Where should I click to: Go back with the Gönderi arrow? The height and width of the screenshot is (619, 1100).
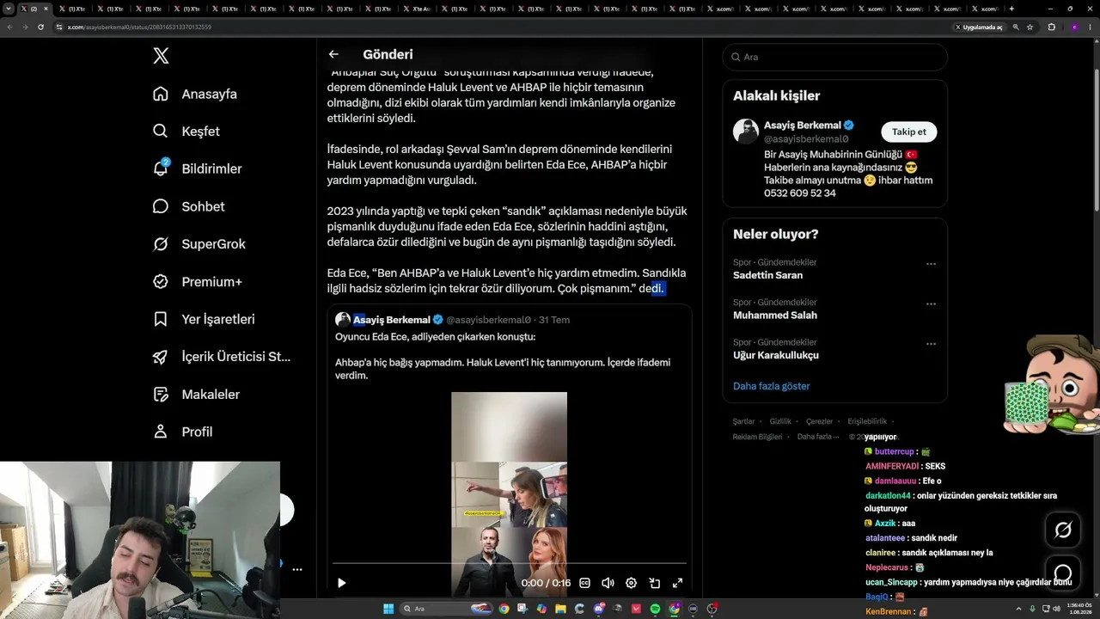[333, 54]
